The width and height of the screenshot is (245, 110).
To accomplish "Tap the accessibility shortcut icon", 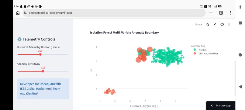I will click(240, 7).
